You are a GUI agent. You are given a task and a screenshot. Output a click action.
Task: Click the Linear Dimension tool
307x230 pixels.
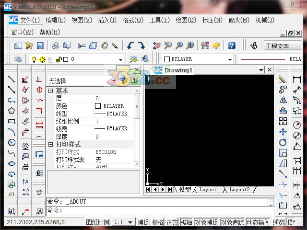tap(297, 79)
